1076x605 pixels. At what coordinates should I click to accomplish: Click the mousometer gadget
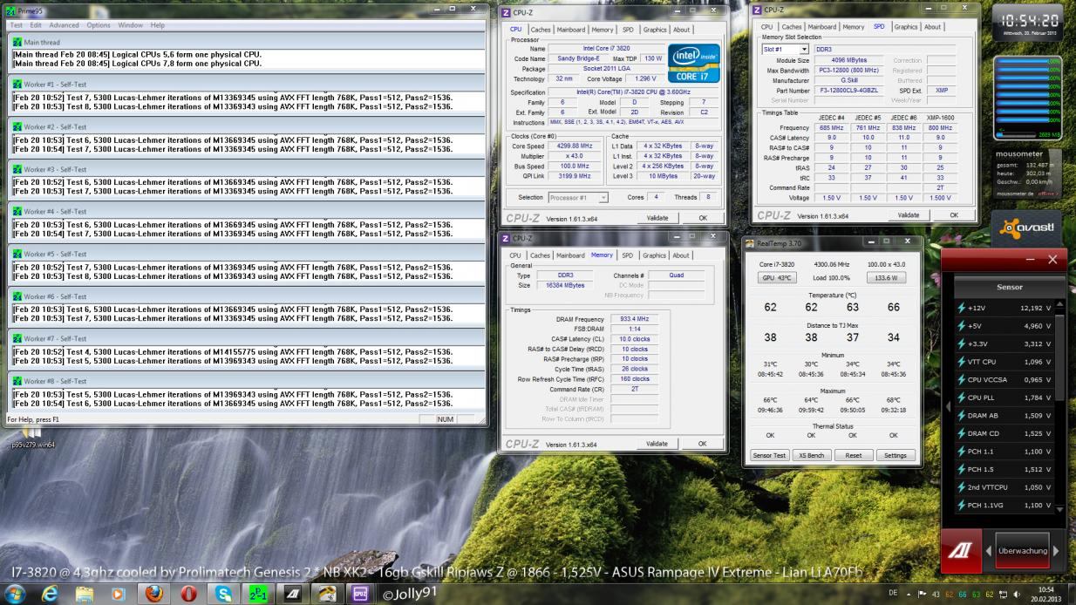[1027, 172]
